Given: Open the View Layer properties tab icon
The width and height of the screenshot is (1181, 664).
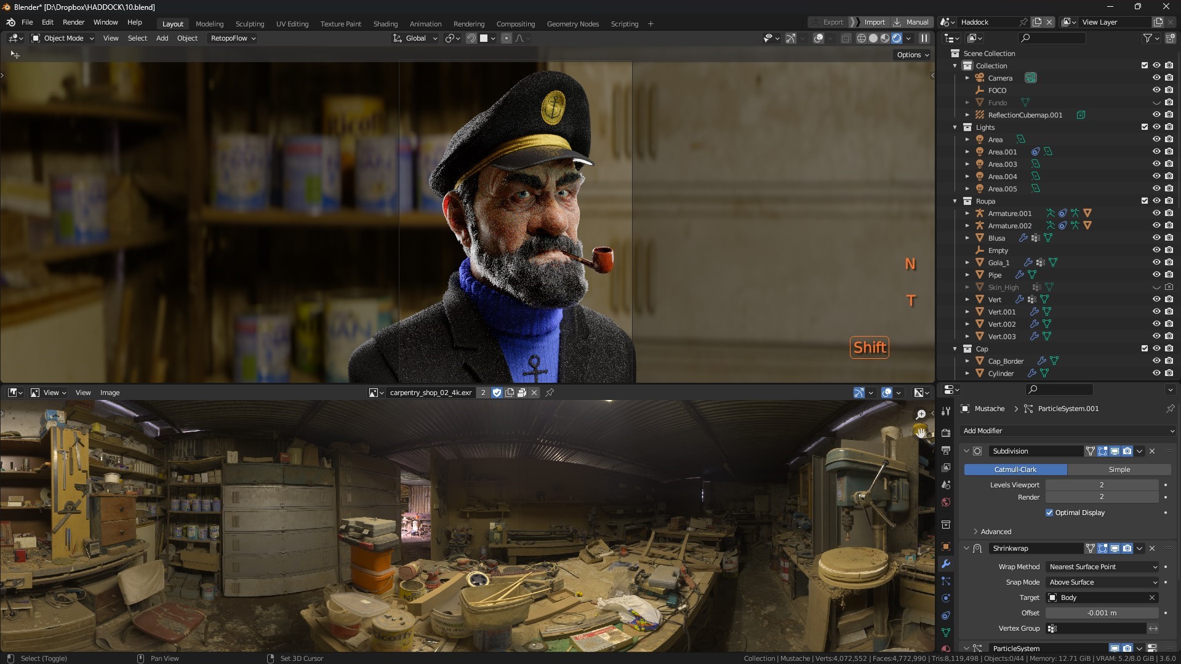Looking at the screenshot, I should [x=946, y=468].
